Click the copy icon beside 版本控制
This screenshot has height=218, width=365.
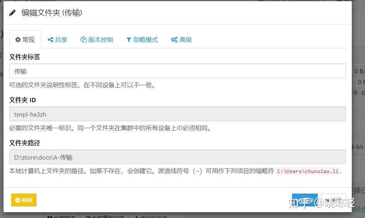point(83,39)
